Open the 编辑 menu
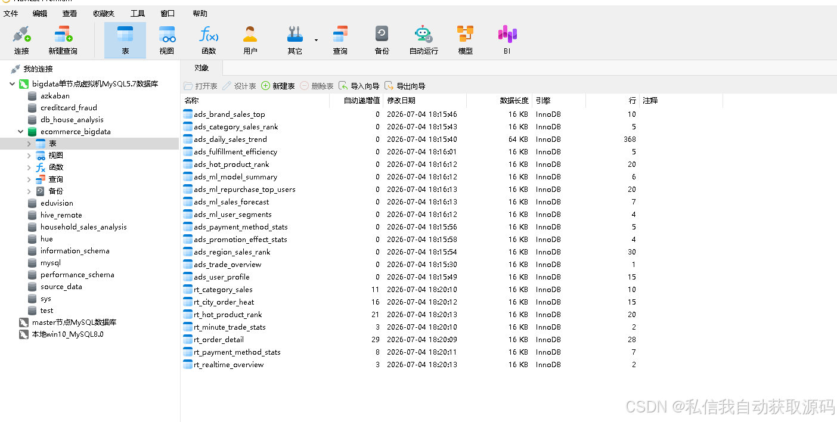Viewport: 837px width, 422px height. [x=40, y=13]
